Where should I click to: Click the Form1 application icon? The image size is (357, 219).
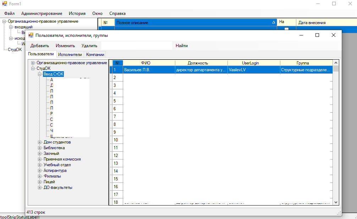coord(5,4)
